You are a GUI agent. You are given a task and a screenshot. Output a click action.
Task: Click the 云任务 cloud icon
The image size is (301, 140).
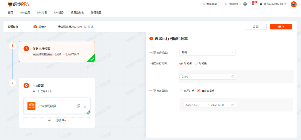pos(35,27)
